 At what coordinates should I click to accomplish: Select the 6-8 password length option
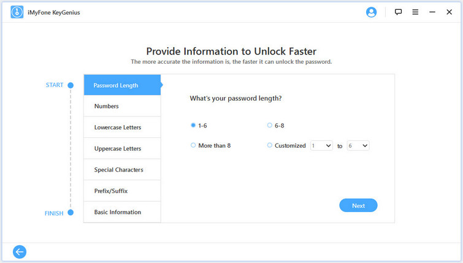coord(270,125)
